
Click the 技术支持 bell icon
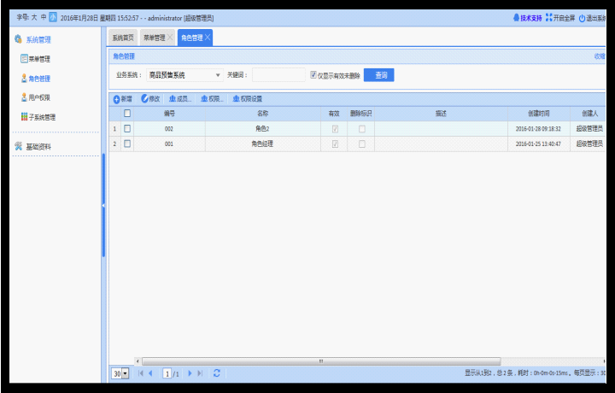tap(516, 18)
